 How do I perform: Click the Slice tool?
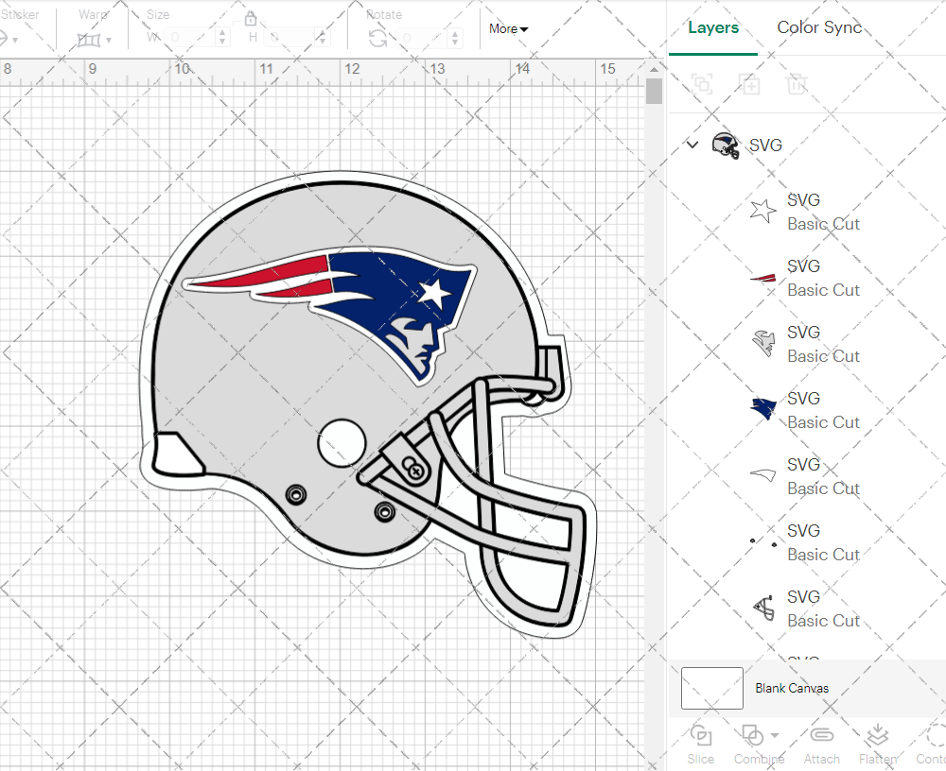tap(700, 745)
